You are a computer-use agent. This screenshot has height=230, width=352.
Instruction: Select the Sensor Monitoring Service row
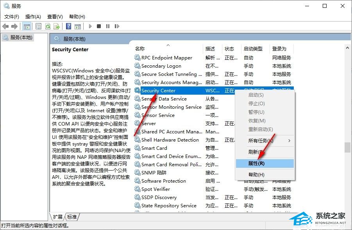coord(213,107)
